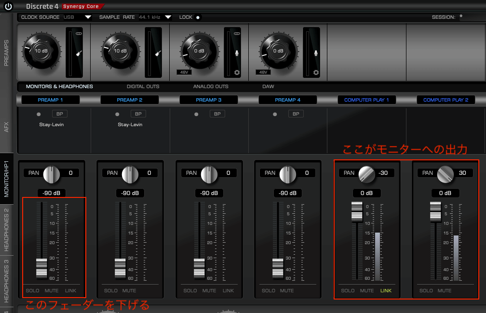Toggle BP bypass for Preamp 1 effects
This screenshot has height=313, width=486.
tap(59, 114)
